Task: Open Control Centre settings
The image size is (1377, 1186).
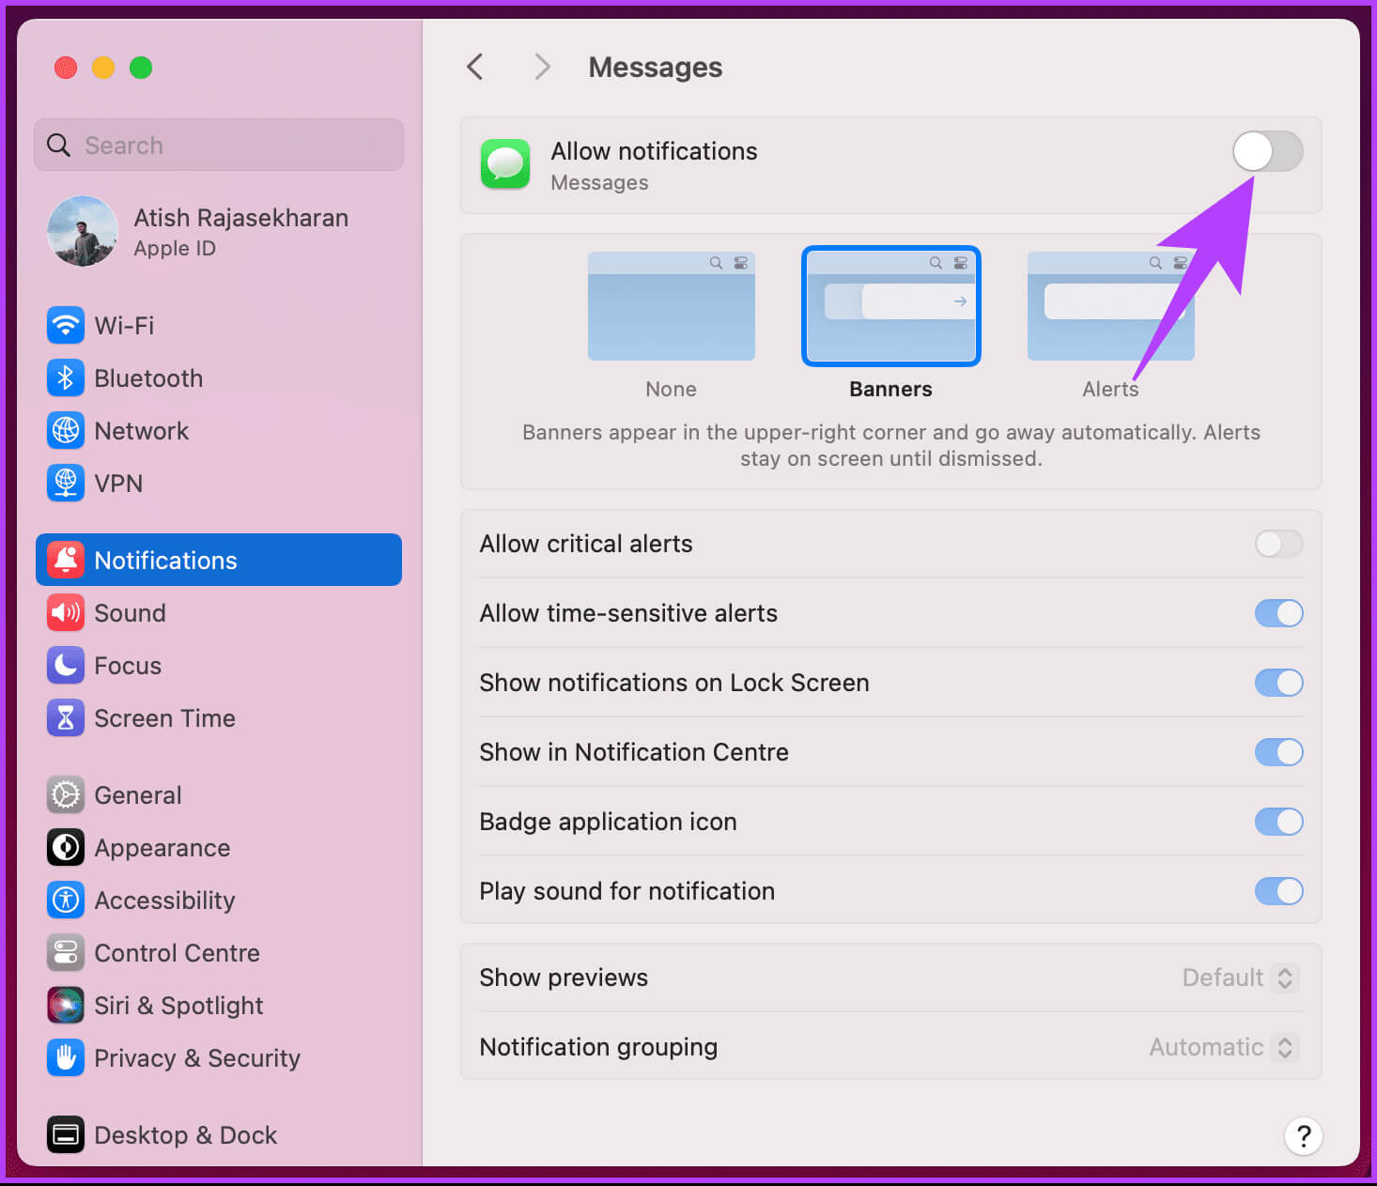Action: [219, 953]
